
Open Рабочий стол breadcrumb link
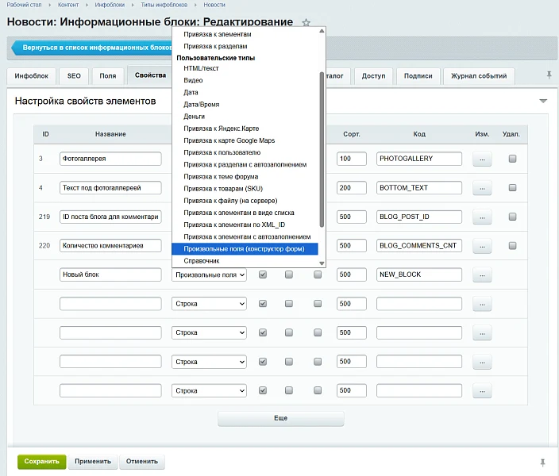[x=25, y=5]
